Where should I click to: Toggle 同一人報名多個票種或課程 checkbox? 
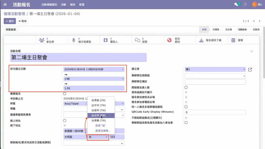pyautogui.click(x=186, y=107)
